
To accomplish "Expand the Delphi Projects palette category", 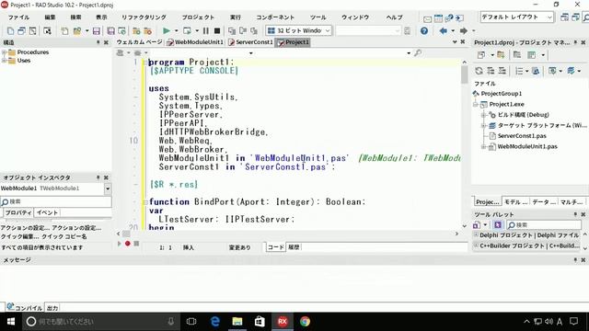I will pyautogui.click(x=476, y=235).
